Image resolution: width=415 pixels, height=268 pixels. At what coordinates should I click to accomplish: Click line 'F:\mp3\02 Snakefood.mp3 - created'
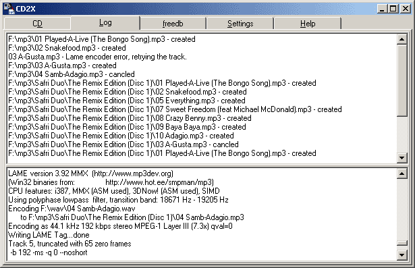(67, 48)
